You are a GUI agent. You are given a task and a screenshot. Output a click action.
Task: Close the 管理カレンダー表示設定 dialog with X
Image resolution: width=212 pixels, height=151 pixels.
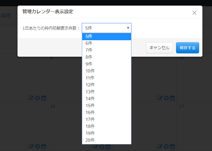pyautogui.click(x=194, y=13)
